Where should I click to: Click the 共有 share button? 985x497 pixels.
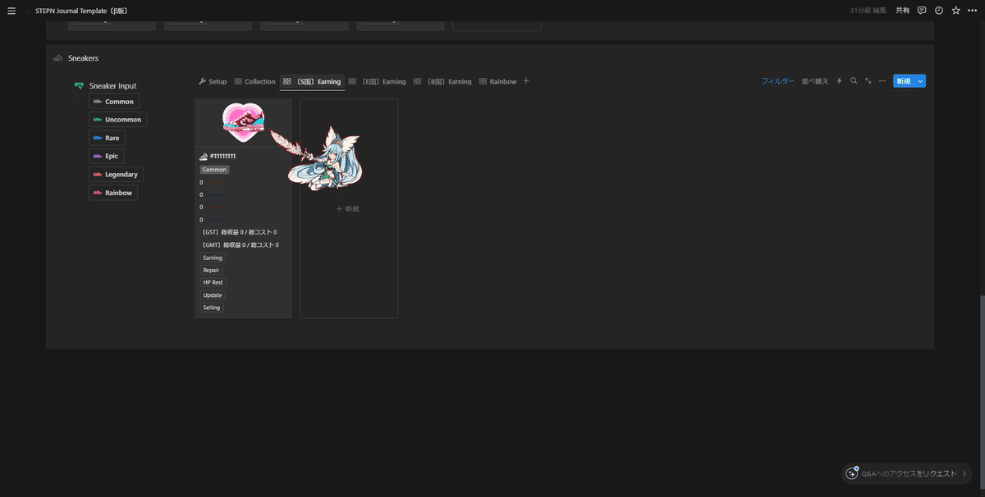tap(902, 11)
